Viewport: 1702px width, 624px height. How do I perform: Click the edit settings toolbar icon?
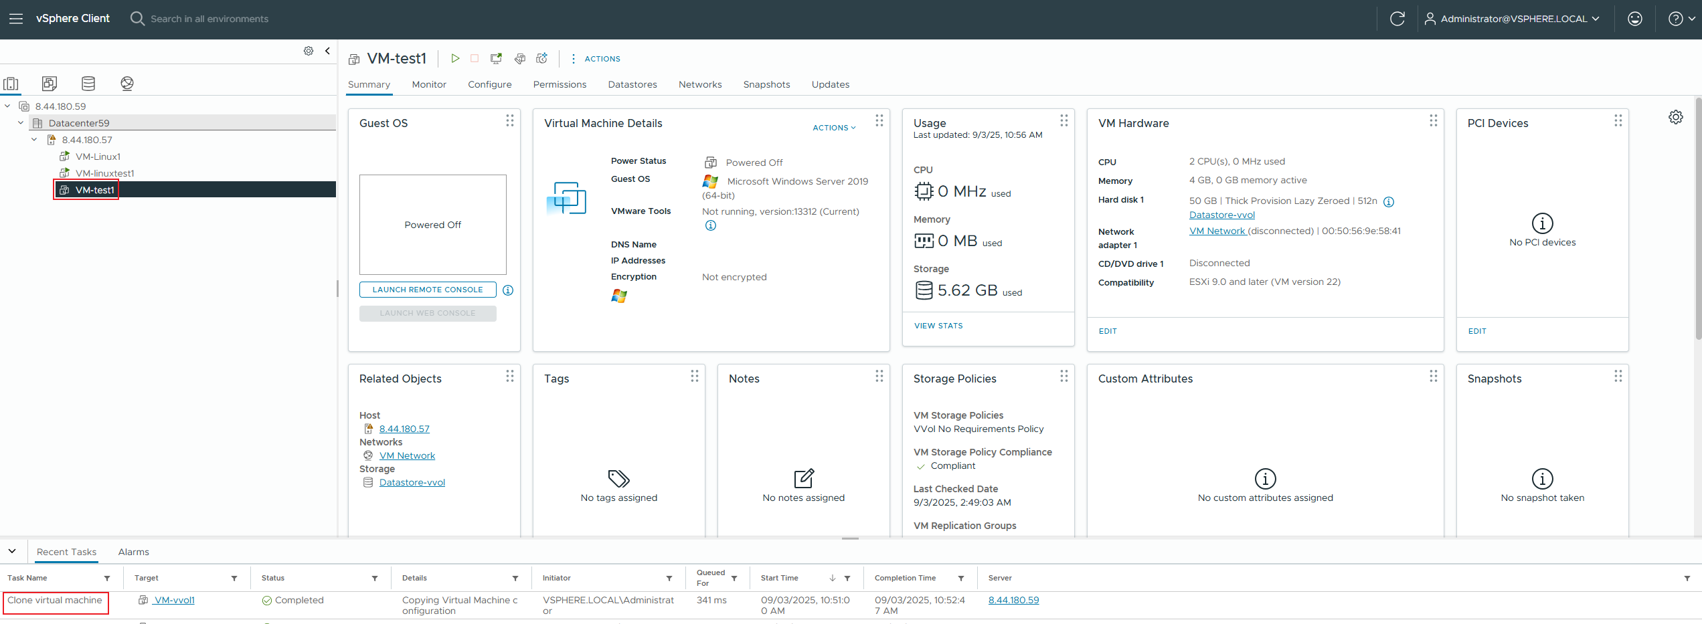[x=520, y=59]
